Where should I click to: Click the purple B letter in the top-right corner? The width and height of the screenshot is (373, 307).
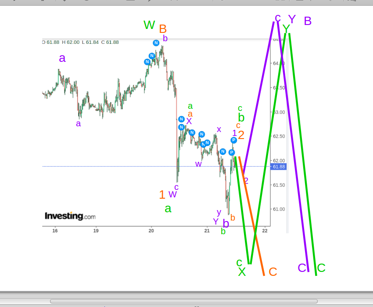point(308,21)
